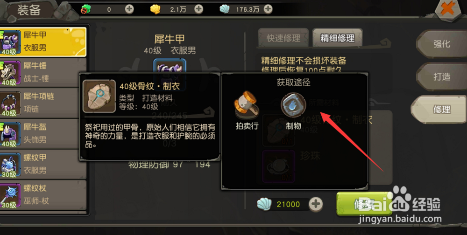Select 犀牛甲 in equipment list
Screen dimensions: 467x235
43,41
